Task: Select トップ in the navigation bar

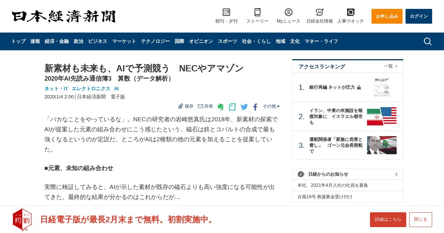Action: tap(18, 41)
